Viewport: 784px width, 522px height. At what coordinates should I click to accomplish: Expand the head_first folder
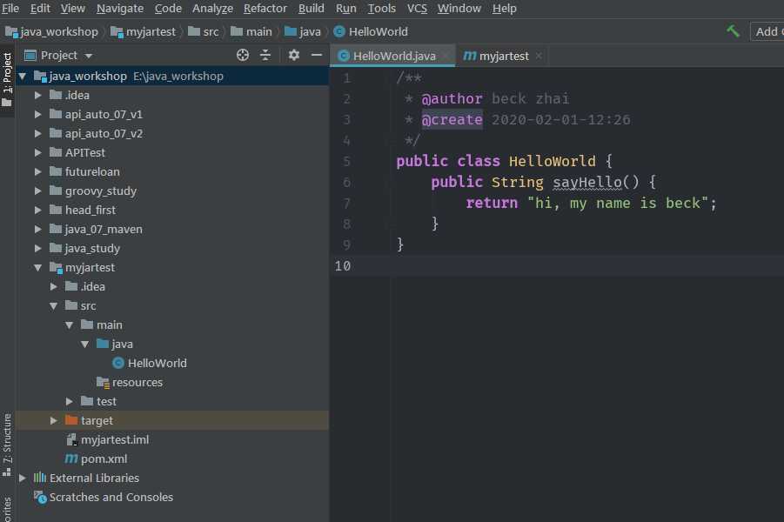(38, 210)
